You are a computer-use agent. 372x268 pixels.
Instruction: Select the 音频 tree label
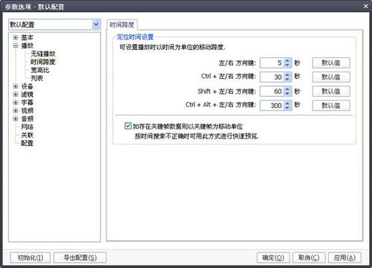pyautogui.click(x=27, y=119)
